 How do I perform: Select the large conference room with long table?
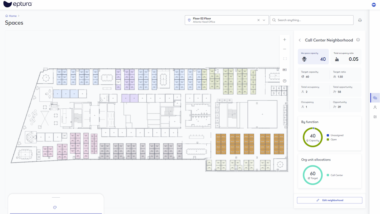[196, 151]
